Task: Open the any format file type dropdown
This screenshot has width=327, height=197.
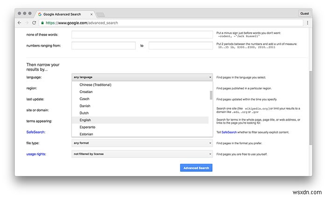Action: 142,143
